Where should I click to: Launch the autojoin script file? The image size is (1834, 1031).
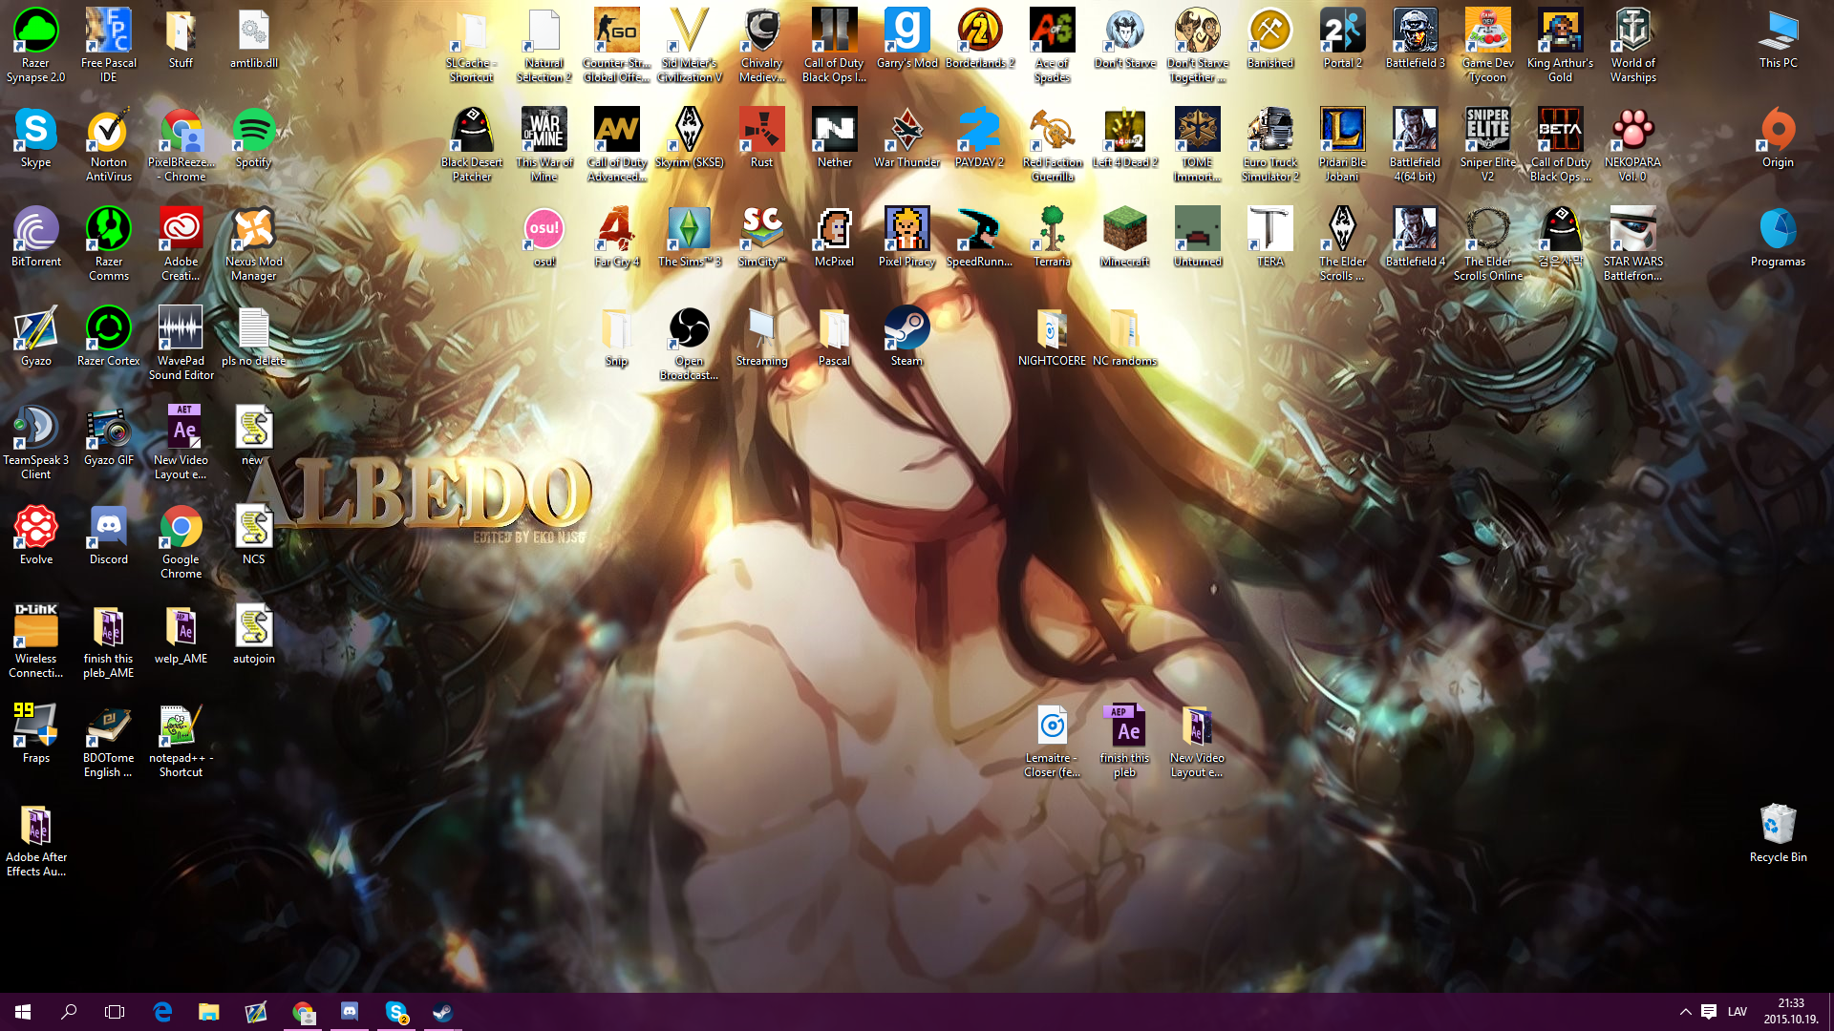point(253,634)
